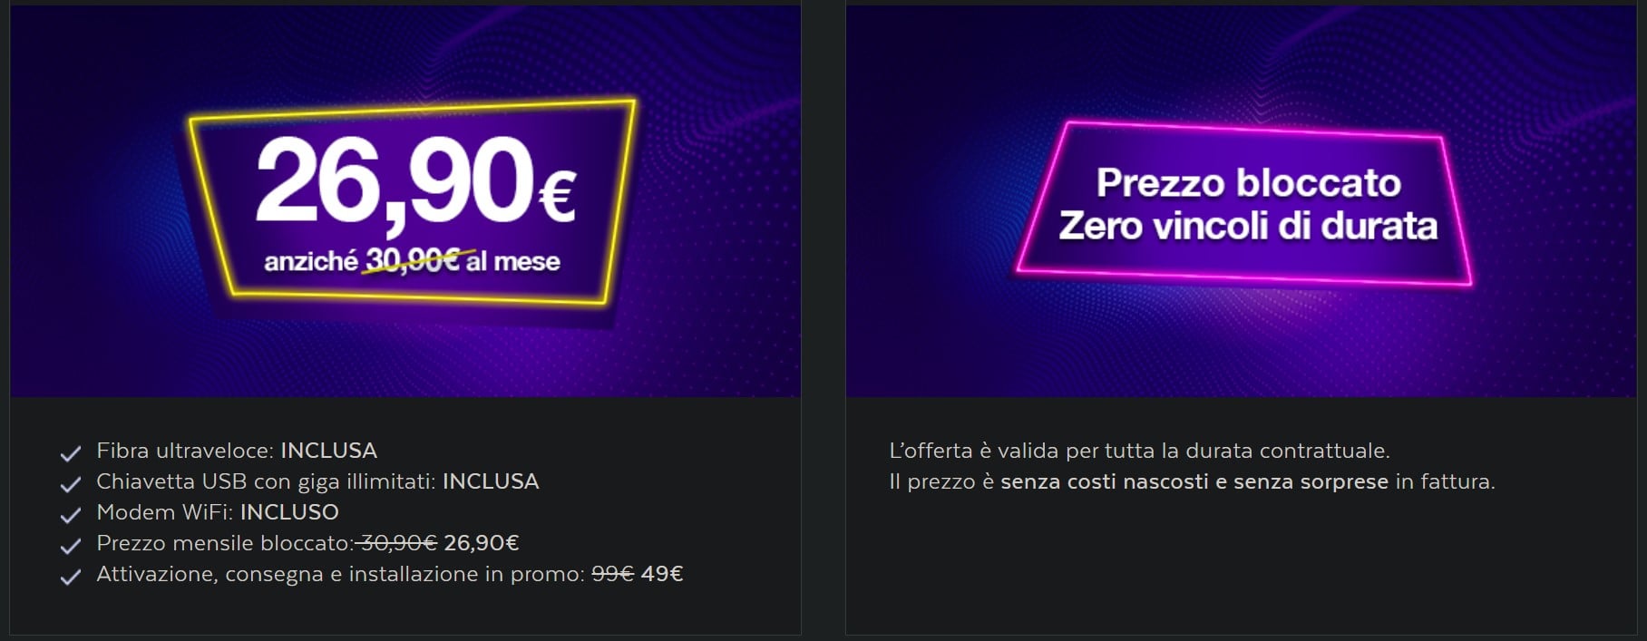Select the Chiavetta USB con giga illimitati line
The width and height of the screenshot is (1647, 641).
(x=317, y=481)
